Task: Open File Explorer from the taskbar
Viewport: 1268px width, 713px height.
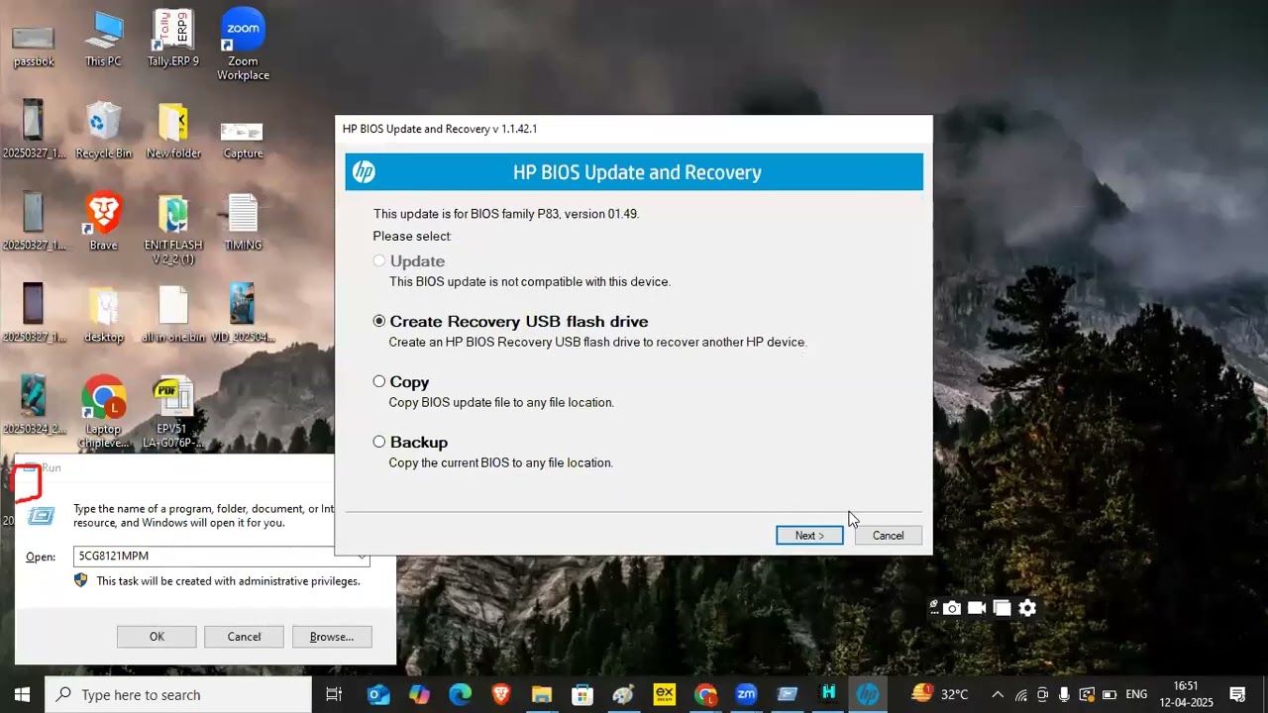Action: (x=541, y=694)
